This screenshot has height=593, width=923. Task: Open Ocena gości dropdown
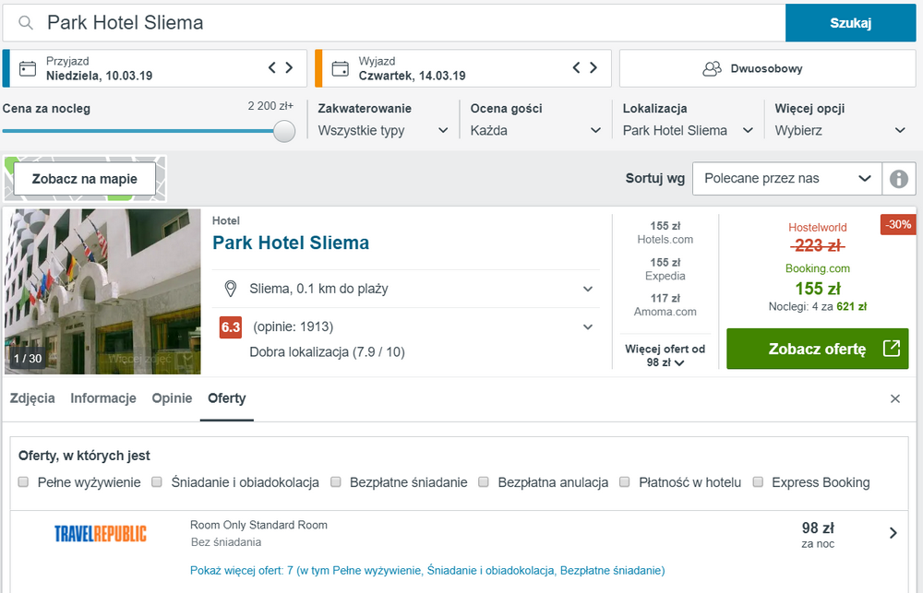tap(535, 131)
